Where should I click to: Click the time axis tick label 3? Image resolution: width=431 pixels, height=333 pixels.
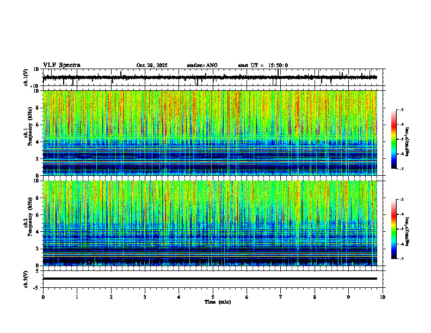coord(145,297)
